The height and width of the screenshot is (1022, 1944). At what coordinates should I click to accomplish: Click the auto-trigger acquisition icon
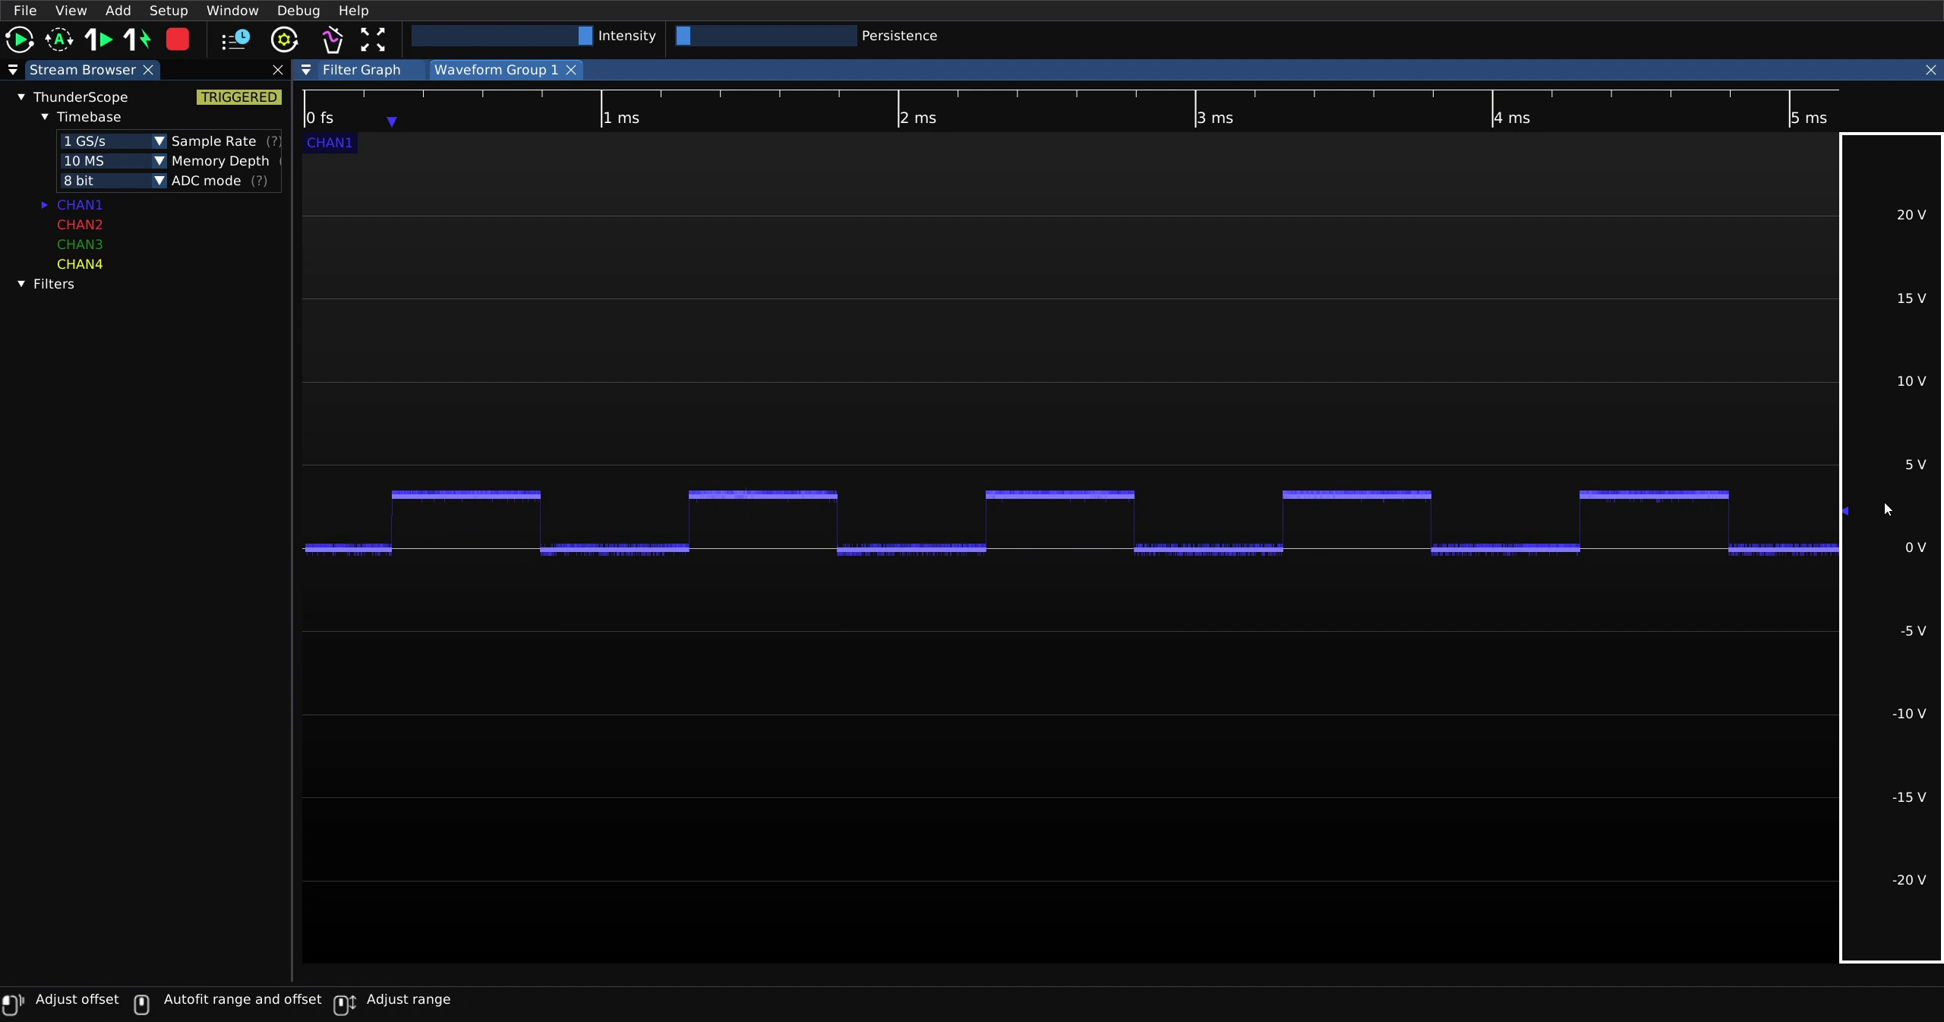pyautogui.click(x=59, y=39)
